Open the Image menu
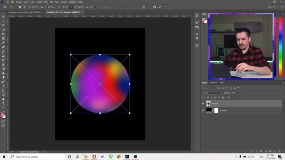 click(x=19, y=2)
